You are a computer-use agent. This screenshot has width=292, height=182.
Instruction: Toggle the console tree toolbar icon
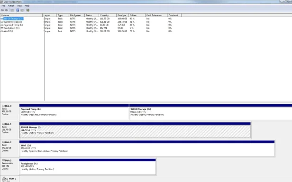[x=12, y=10]
